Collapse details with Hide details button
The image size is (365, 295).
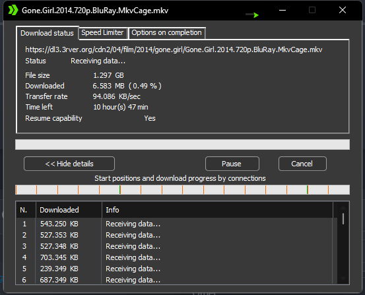tap(69, 164)
